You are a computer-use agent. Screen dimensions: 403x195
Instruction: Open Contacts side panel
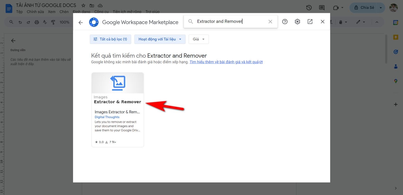click(x=396, y=67)
